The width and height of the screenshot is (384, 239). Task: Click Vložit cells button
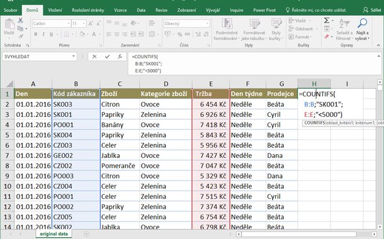click(300, 21)
